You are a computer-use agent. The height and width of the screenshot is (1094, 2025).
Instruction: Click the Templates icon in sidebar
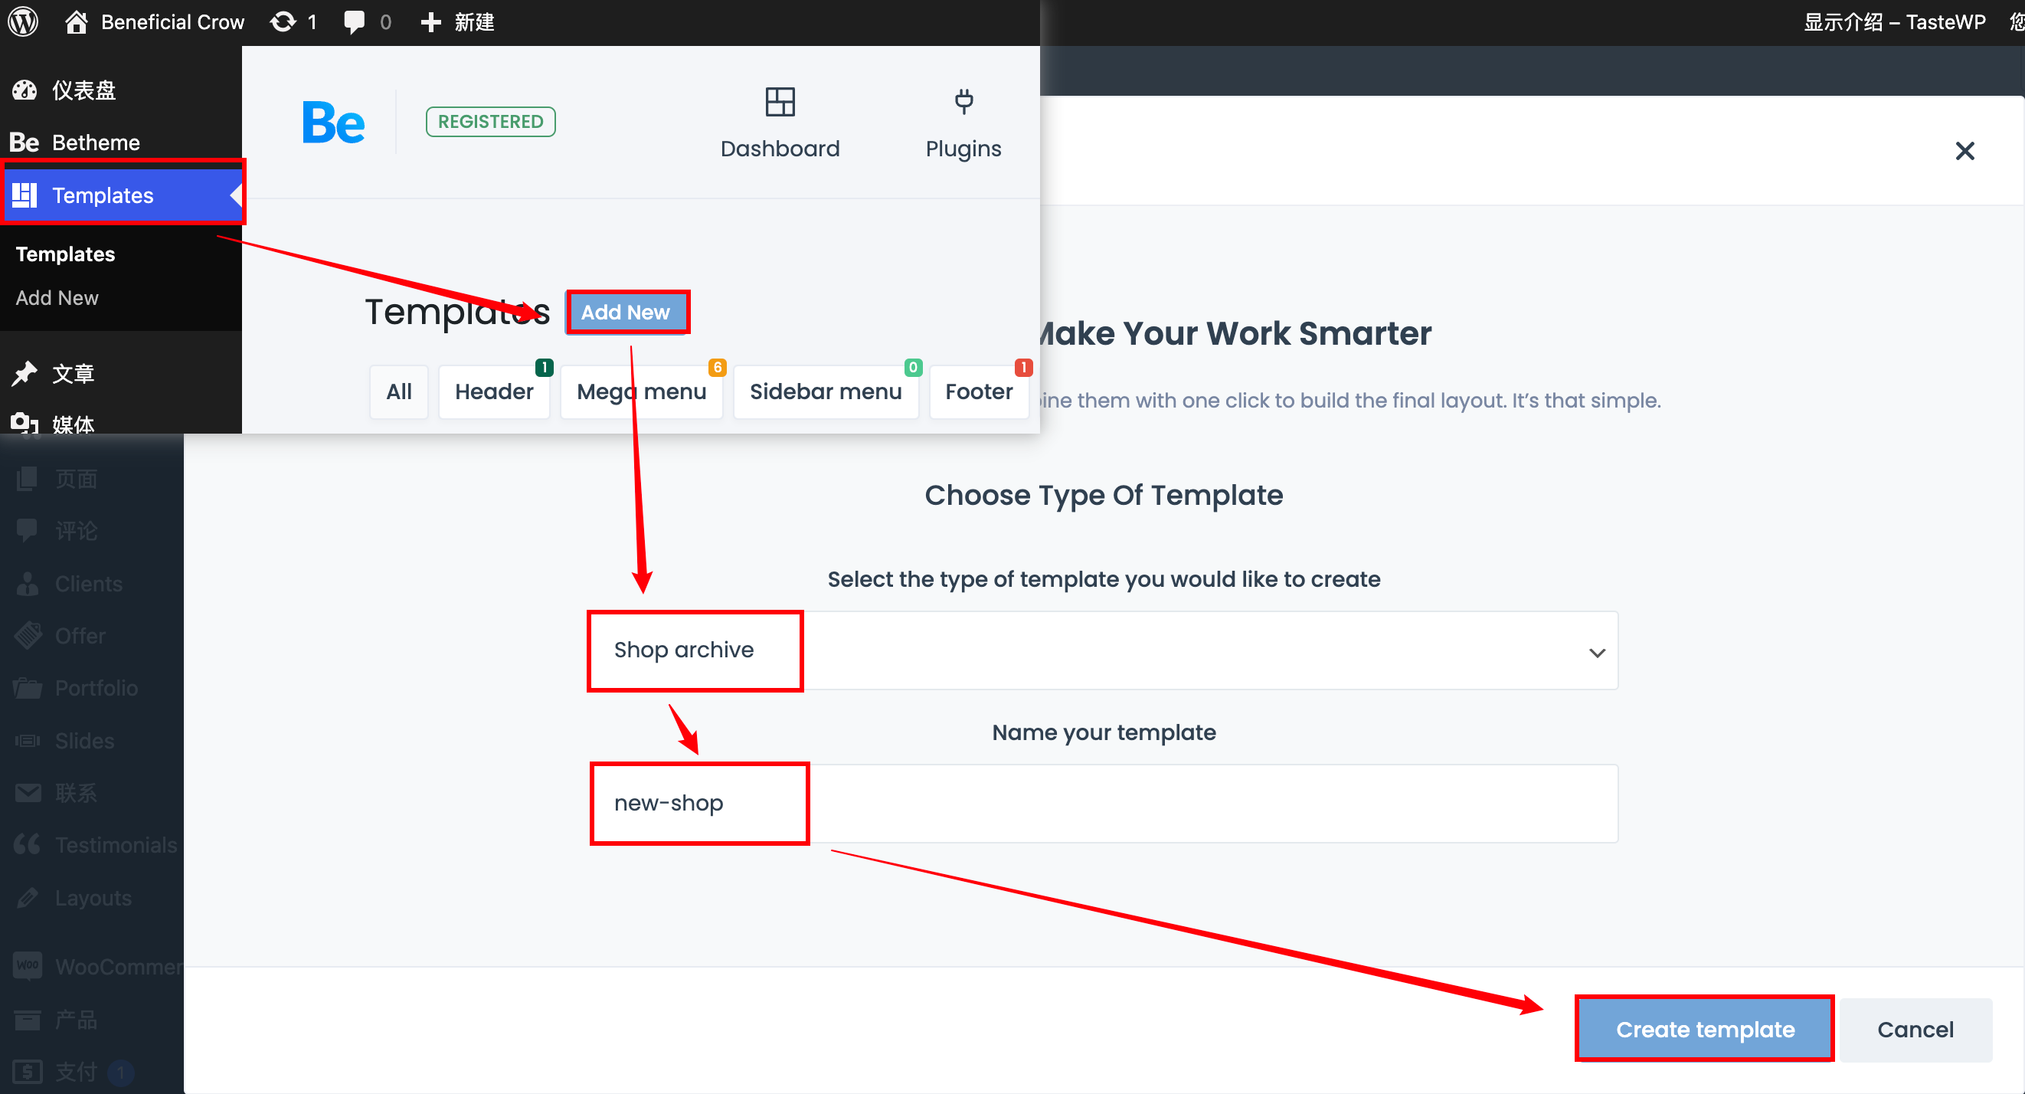tap(25, 195)
